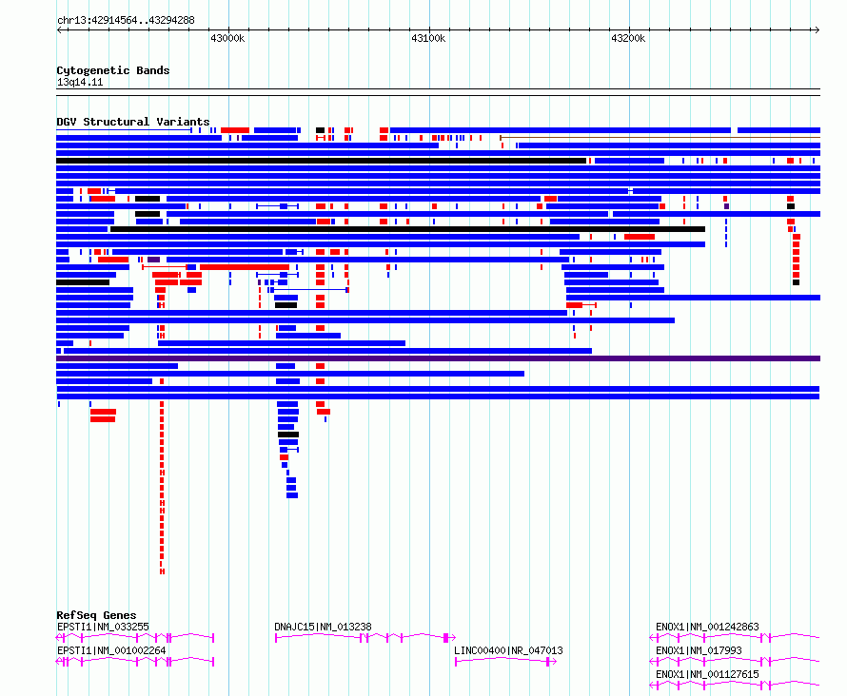Screen dimensions: 847x696
Task: Open the ENOX1|NM_001242863 gene label
Action: tap(707, 627)
